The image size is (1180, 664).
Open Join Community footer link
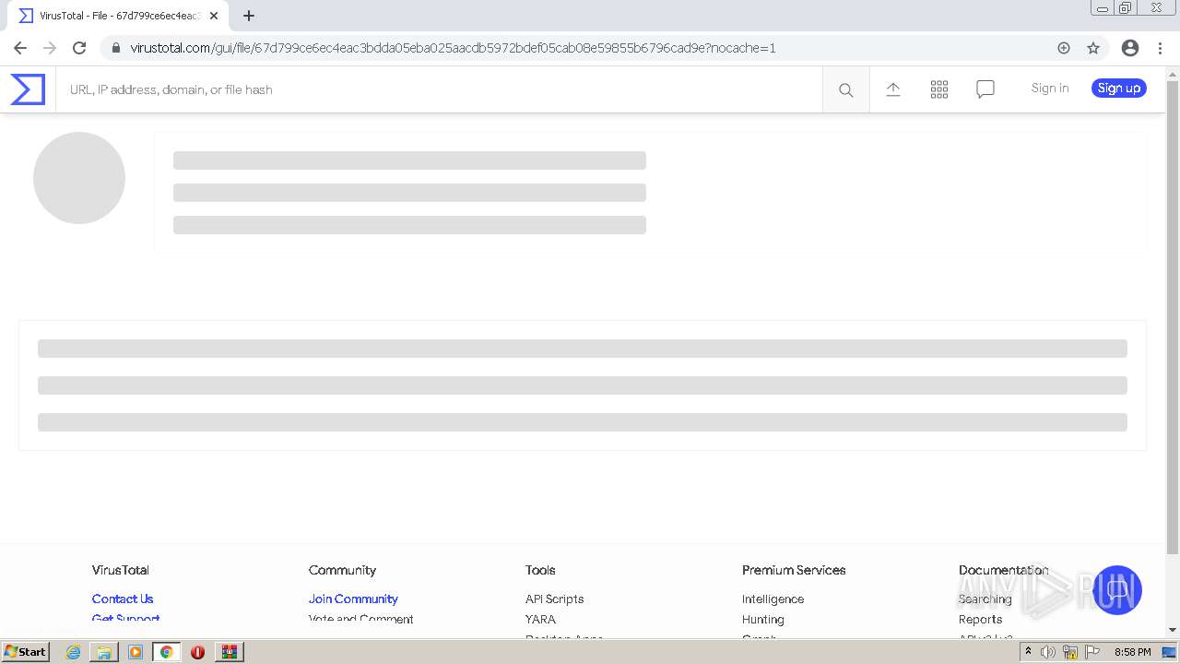pyautogui.click(x=353, y=599)
